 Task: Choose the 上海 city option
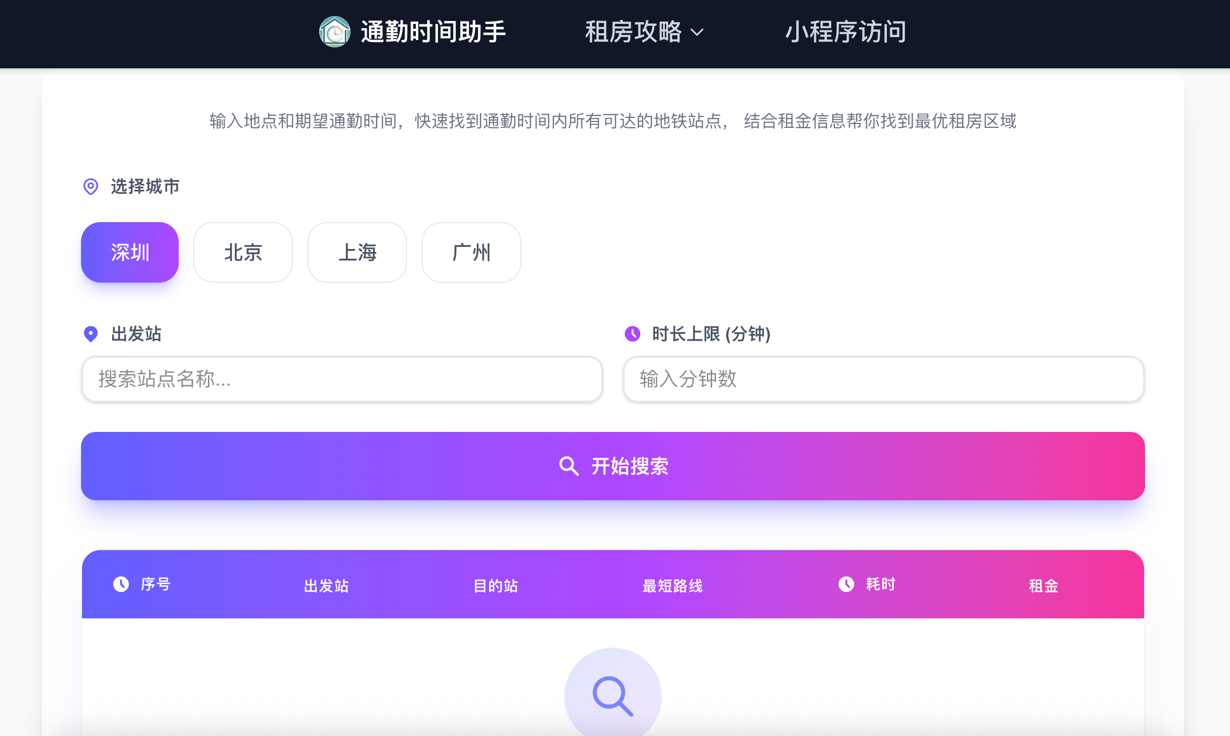click(357, 252)
